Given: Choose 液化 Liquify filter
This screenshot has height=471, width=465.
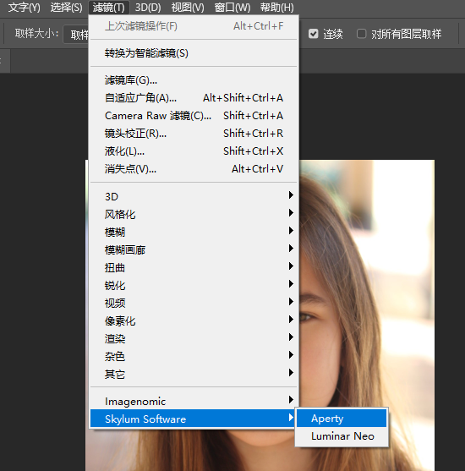Looking at the screenshot, I should pyautogui.click(x=194, y=151).
